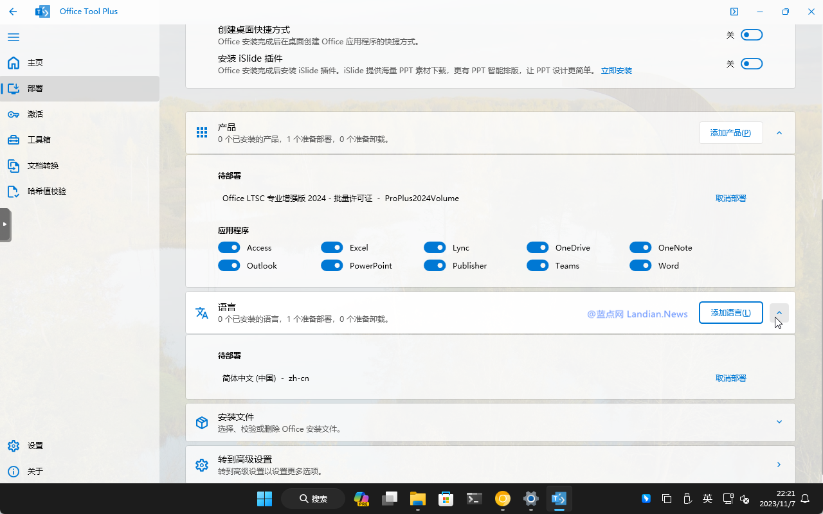Open the Activate (激活) page

[35, 114]
